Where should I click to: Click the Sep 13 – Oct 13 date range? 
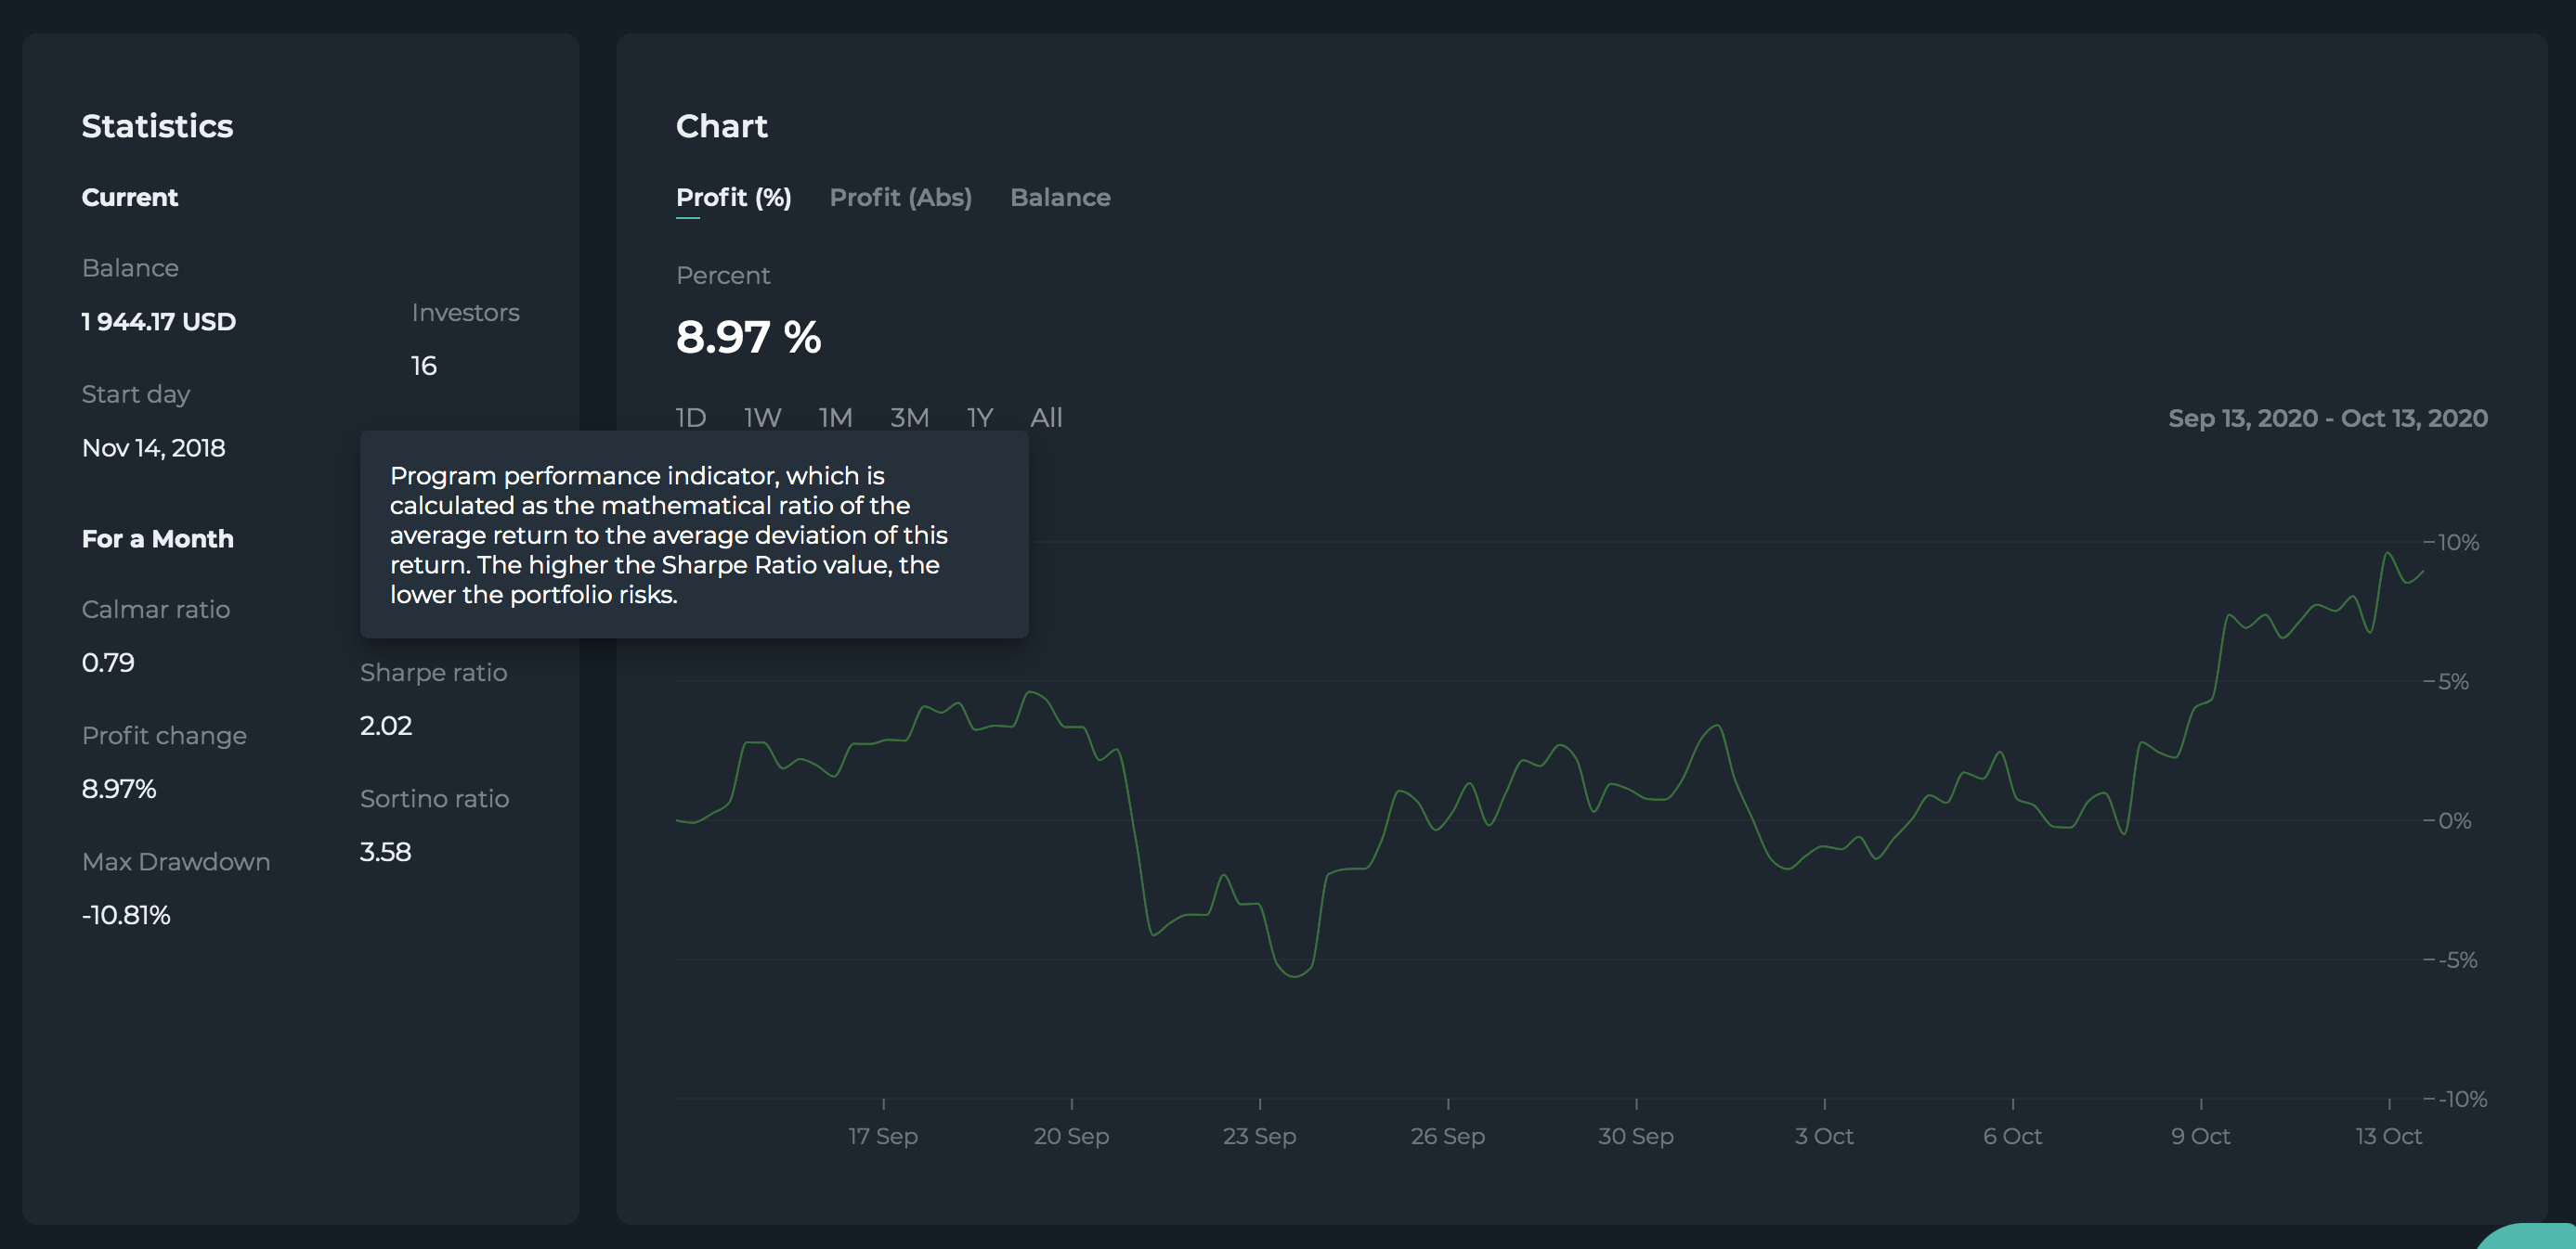point(2327,418)
